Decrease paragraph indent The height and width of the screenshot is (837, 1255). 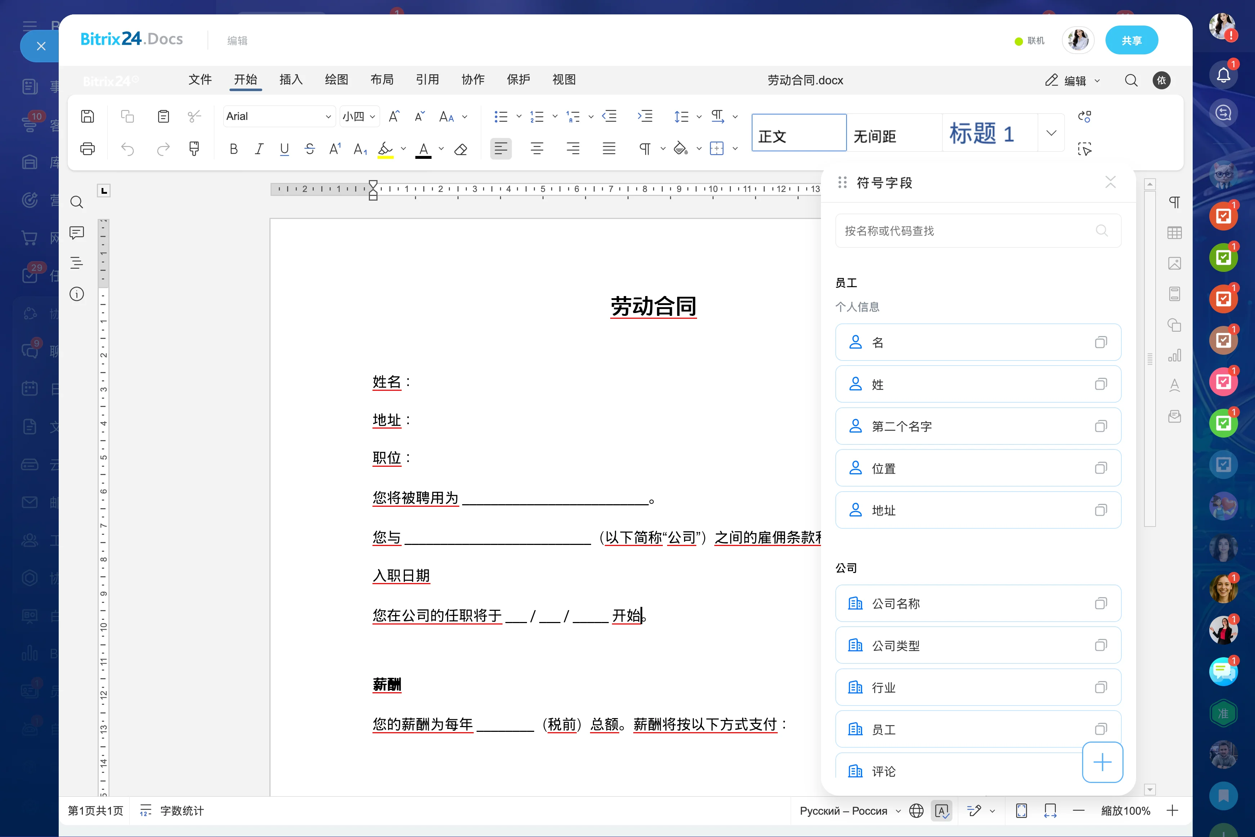coord(609,116)
